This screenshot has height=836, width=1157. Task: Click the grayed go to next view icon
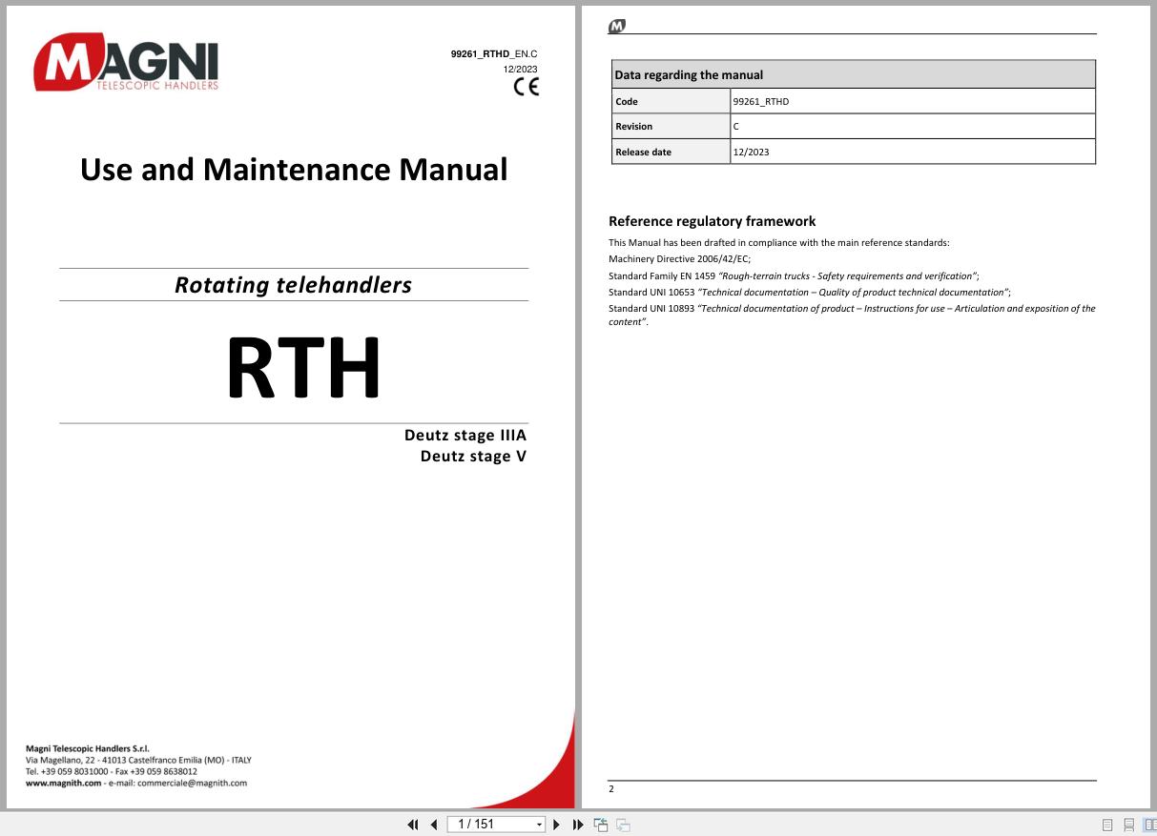pos(623,825)
